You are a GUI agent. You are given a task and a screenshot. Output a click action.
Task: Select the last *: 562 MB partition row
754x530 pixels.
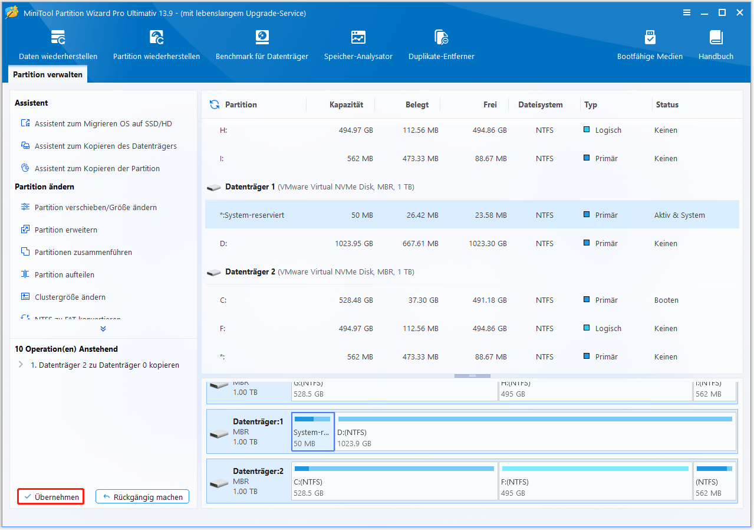coord(472,356)
